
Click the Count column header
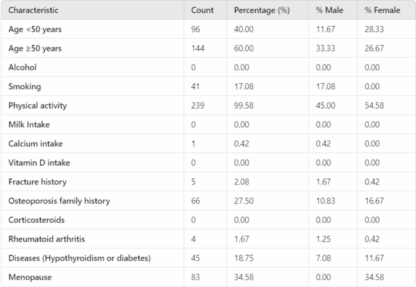click(x=202, y=10)
